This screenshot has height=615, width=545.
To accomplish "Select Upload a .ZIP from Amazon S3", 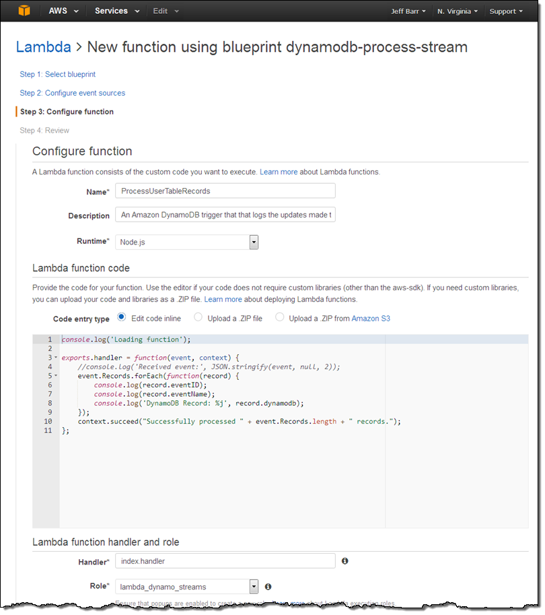I will (279, 317).
